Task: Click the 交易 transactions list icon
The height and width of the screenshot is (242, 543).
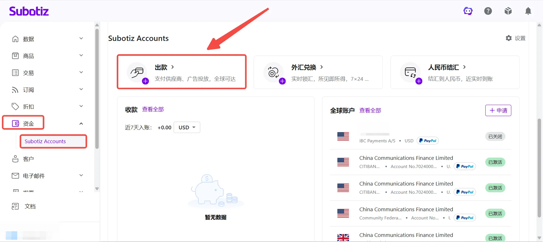Action: (x=15, y=73)
